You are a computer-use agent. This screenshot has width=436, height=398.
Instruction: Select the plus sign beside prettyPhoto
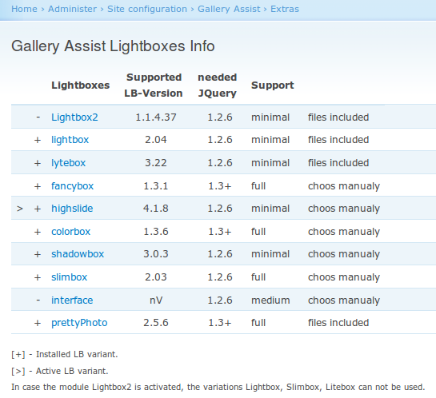[x=38, y=323]
